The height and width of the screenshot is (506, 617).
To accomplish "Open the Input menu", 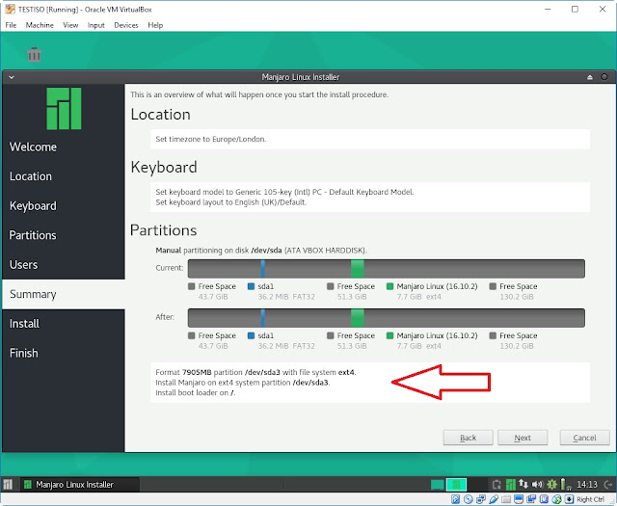I will pos(95,25).
